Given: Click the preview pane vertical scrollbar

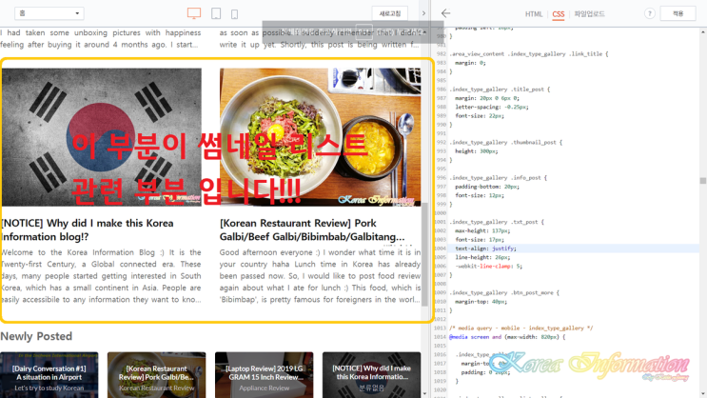Looking at the screenshot, I should pyautogui.click(x=424, y=255).
